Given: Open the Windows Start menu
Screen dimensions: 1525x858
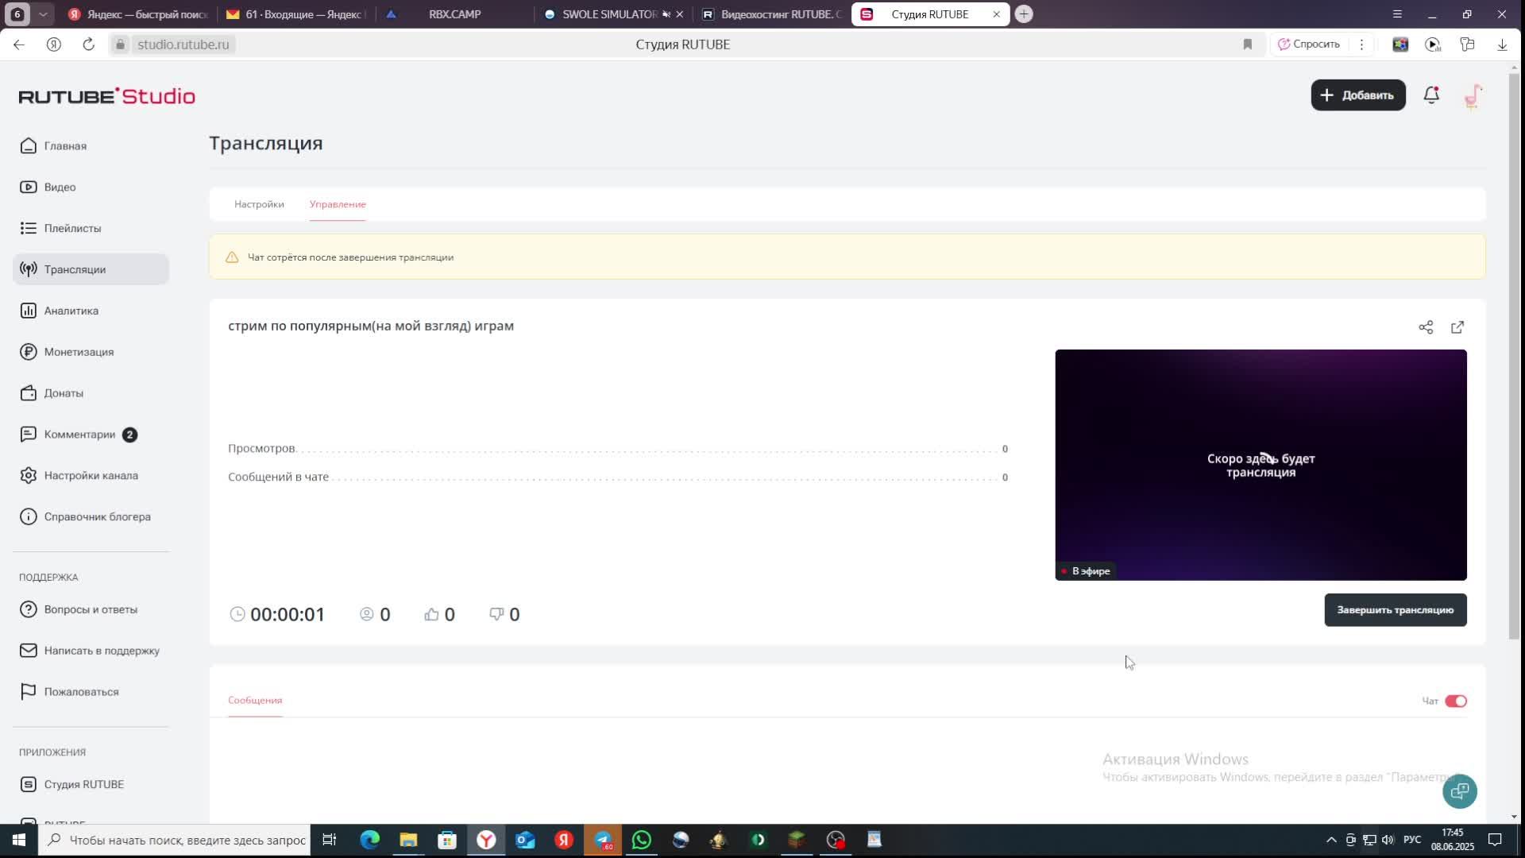Looking at the screenshot, I should point(19,840).
